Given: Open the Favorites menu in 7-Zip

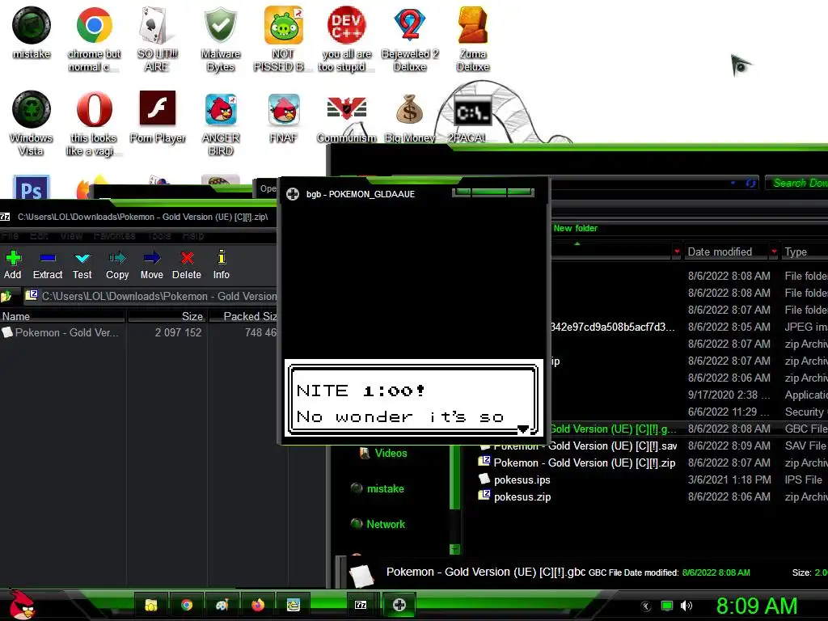Looking at the screenshot, I should [115, 235].
